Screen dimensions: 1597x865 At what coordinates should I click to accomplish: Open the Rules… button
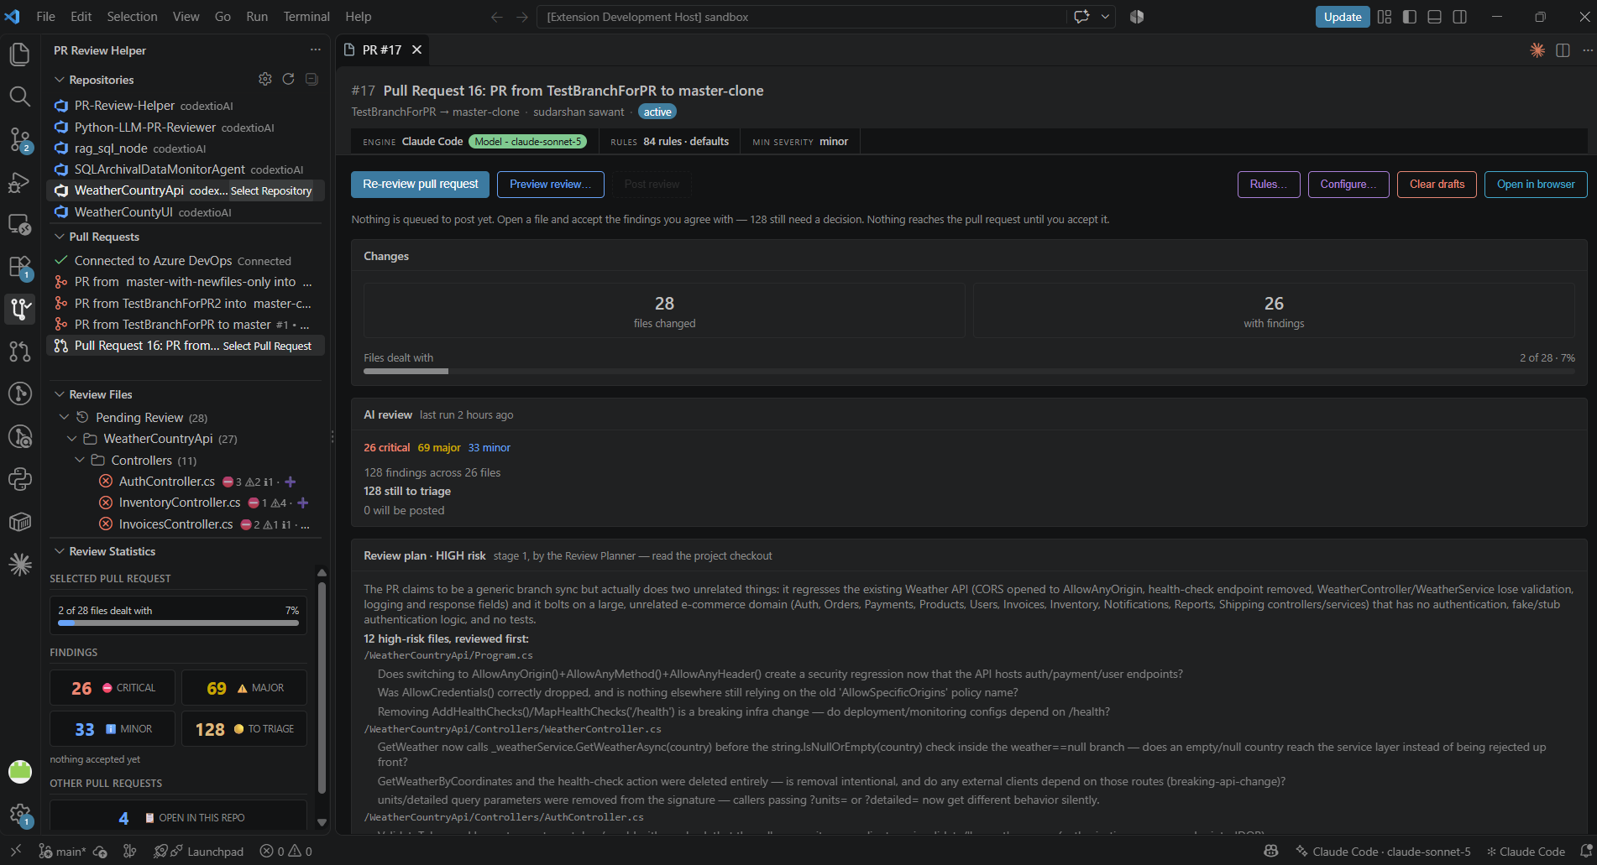point(1269,185)
